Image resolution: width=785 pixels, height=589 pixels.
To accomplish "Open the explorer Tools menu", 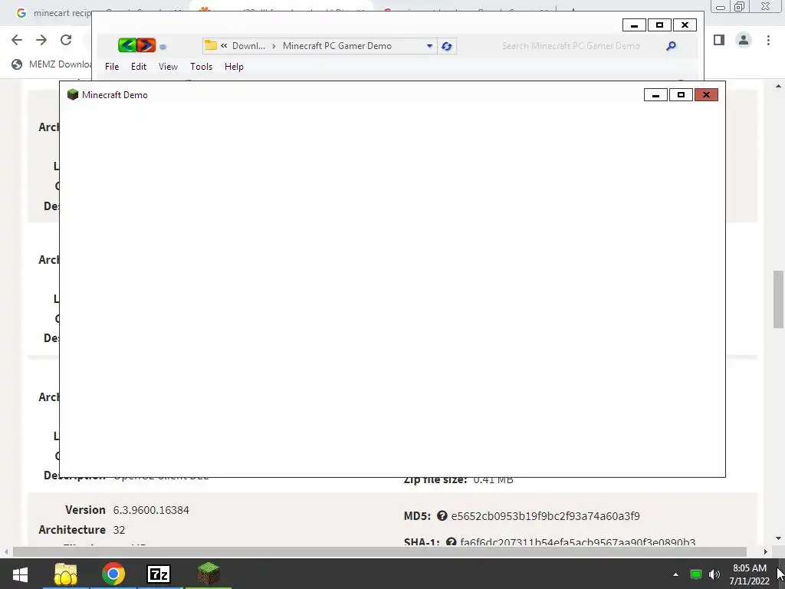I will coord(202,67).
